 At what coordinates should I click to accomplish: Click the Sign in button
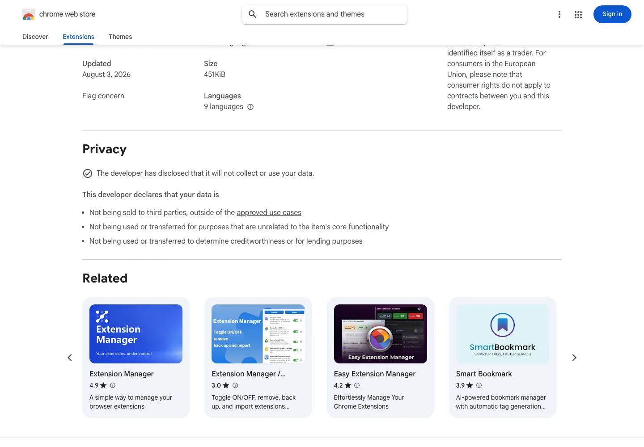[612, 14]
